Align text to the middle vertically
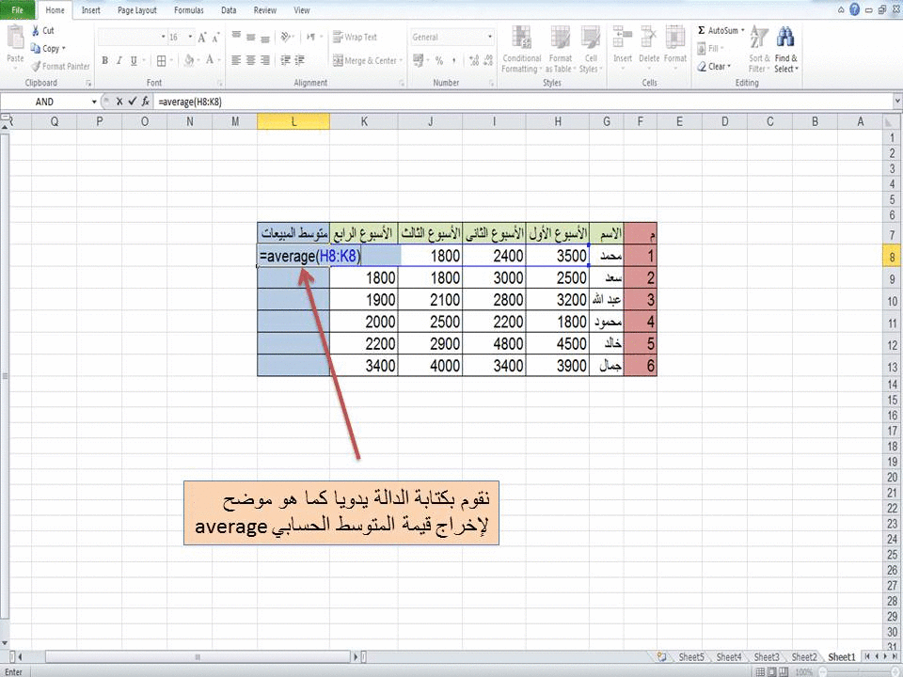 point(250,37)
